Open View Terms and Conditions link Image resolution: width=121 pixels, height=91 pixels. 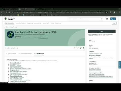95,70
